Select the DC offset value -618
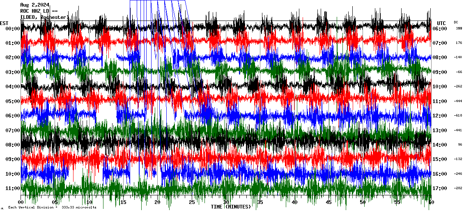The image size is (464, 213). tap(458, 116)
